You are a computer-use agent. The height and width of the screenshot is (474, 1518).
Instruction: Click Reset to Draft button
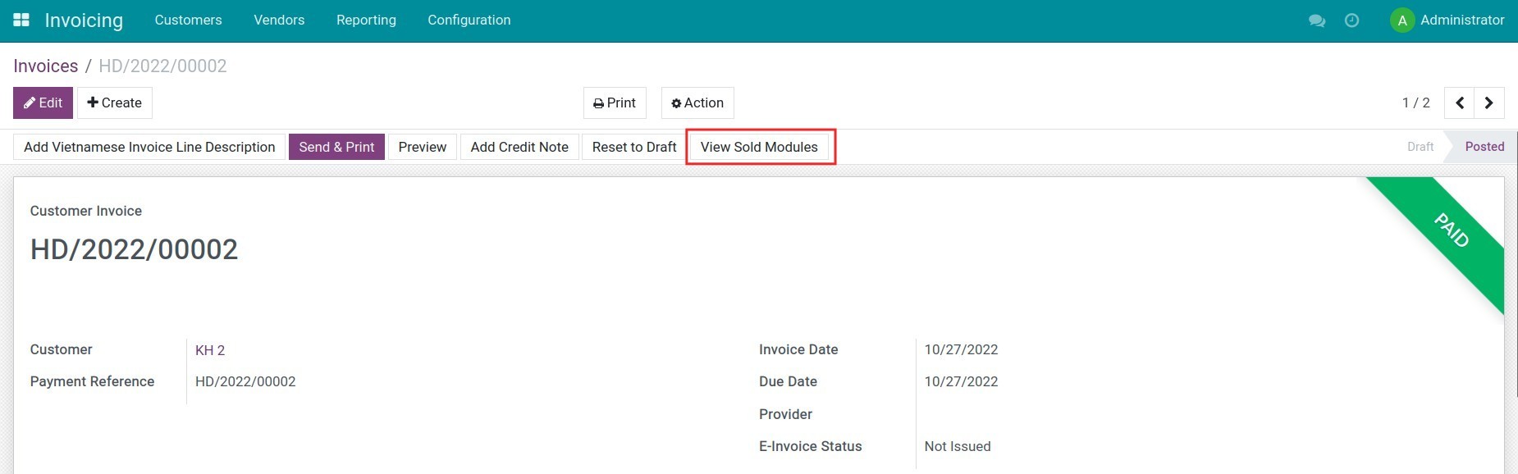coord(634,147)
